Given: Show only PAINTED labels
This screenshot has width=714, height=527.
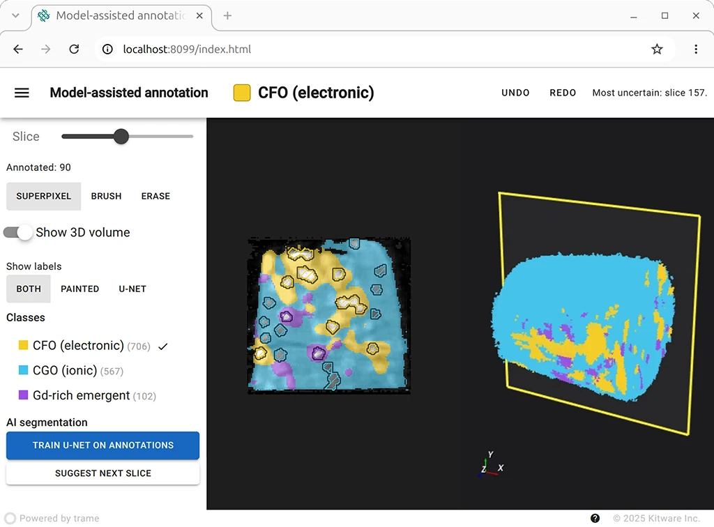Looking at the screenshot, I should 80,289.
